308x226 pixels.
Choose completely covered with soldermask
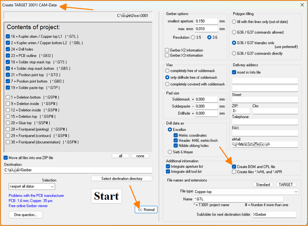point(167,84)
